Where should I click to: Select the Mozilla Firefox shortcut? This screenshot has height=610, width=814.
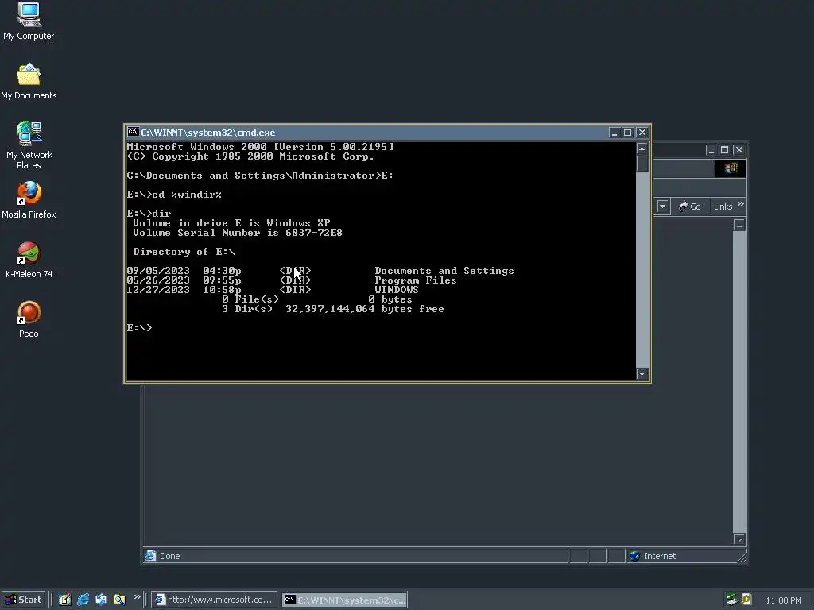coord(29,200)
